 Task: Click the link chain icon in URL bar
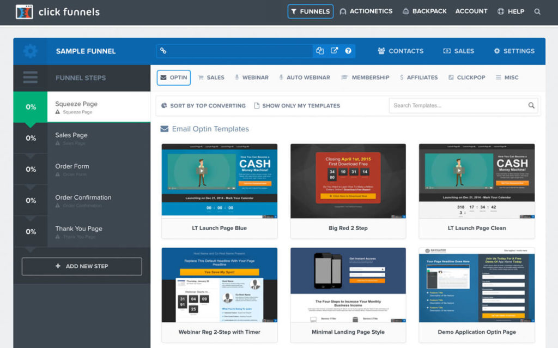click(163, 51)
